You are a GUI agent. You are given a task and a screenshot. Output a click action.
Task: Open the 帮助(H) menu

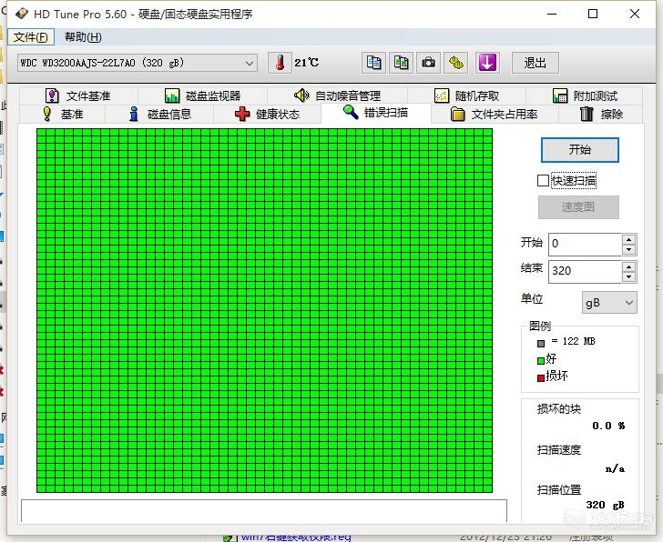(x=83, y=37)
